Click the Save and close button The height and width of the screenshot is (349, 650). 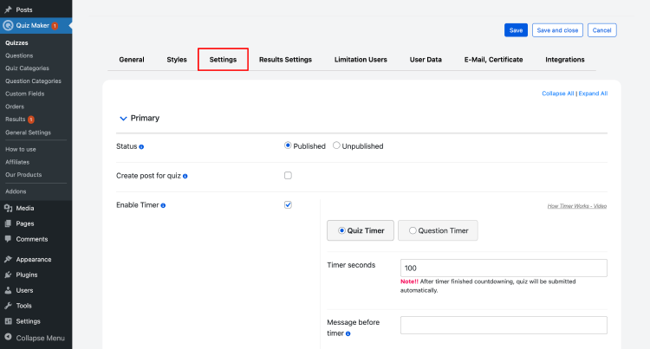pos(557,30)
